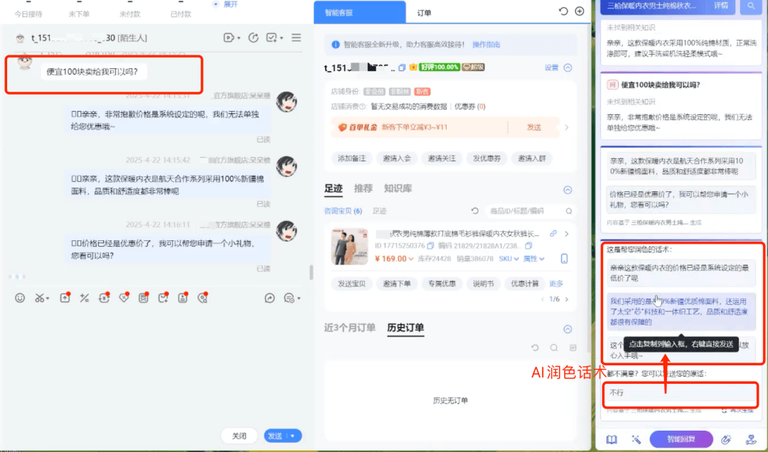768x452 pixels.
Task: Collapse the 足迹 section using its chevron
Action: pyautogui.click(x=567, y=190)
